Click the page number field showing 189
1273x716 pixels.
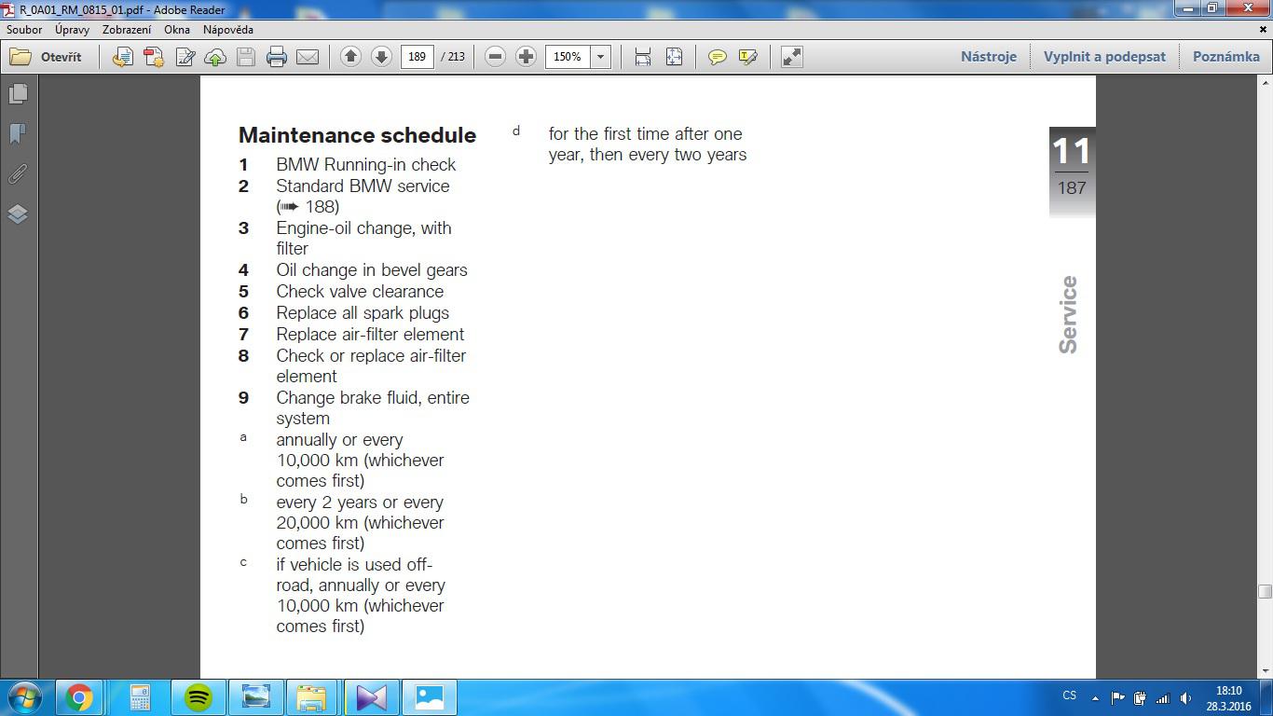[417, 57]
